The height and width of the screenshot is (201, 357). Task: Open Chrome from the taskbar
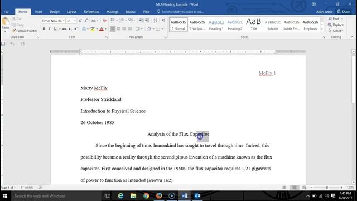tap(146, 196)
